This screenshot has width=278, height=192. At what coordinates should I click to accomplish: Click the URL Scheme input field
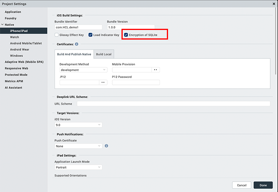173,104
